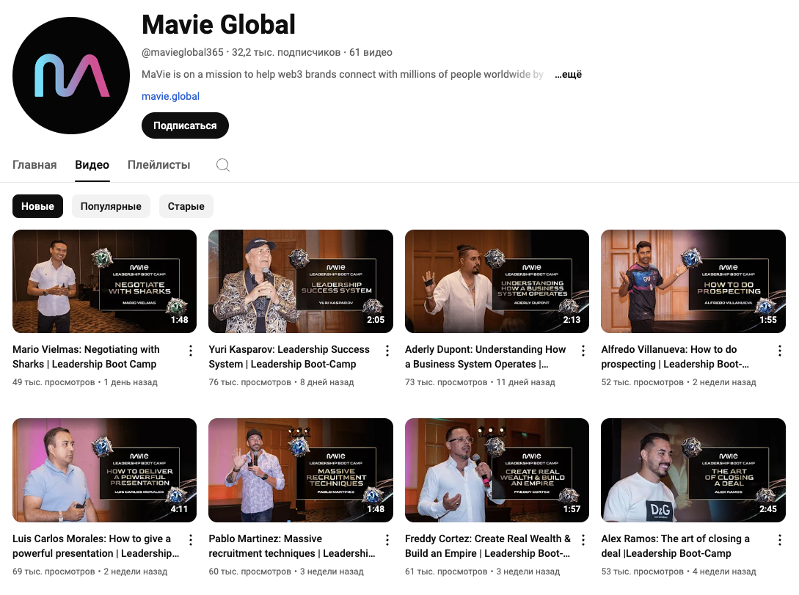The image size is (799, 595).
Task: Switch to the Главная tab
Action: 34,164
